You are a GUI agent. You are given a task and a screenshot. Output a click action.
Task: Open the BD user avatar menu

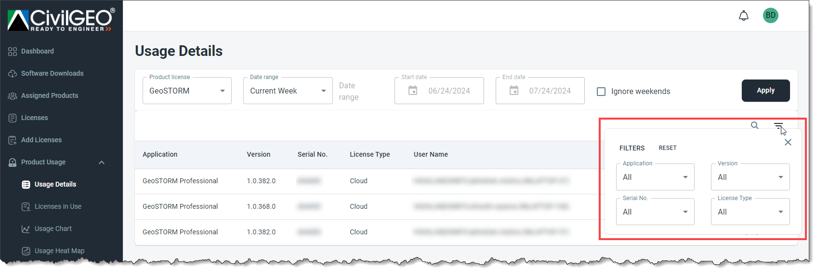[770, 15]
